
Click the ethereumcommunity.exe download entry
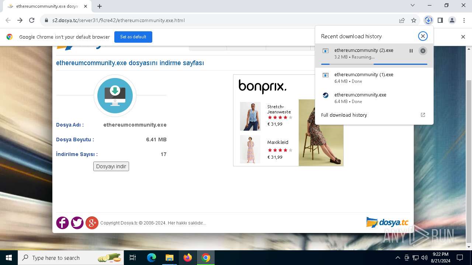[x=374, y=98]
